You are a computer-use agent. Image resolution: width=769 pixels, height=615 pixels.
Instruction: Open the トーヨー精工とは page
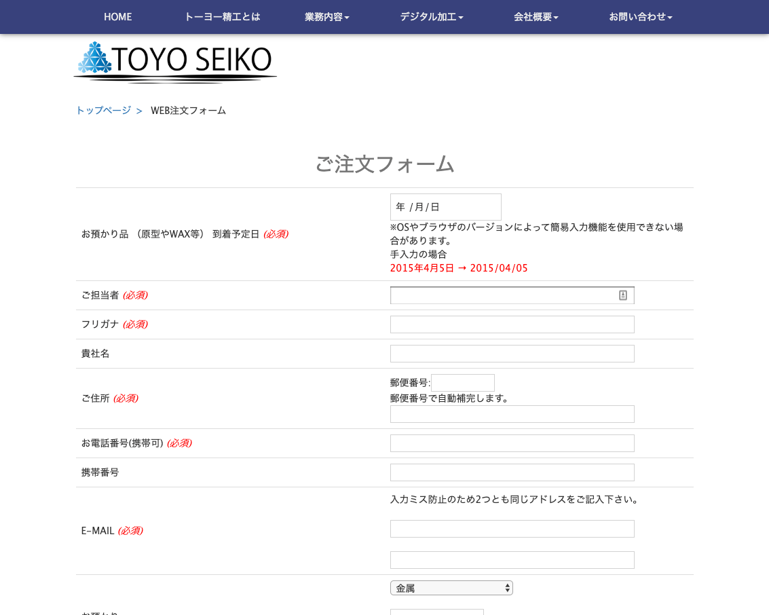(222, 17)
